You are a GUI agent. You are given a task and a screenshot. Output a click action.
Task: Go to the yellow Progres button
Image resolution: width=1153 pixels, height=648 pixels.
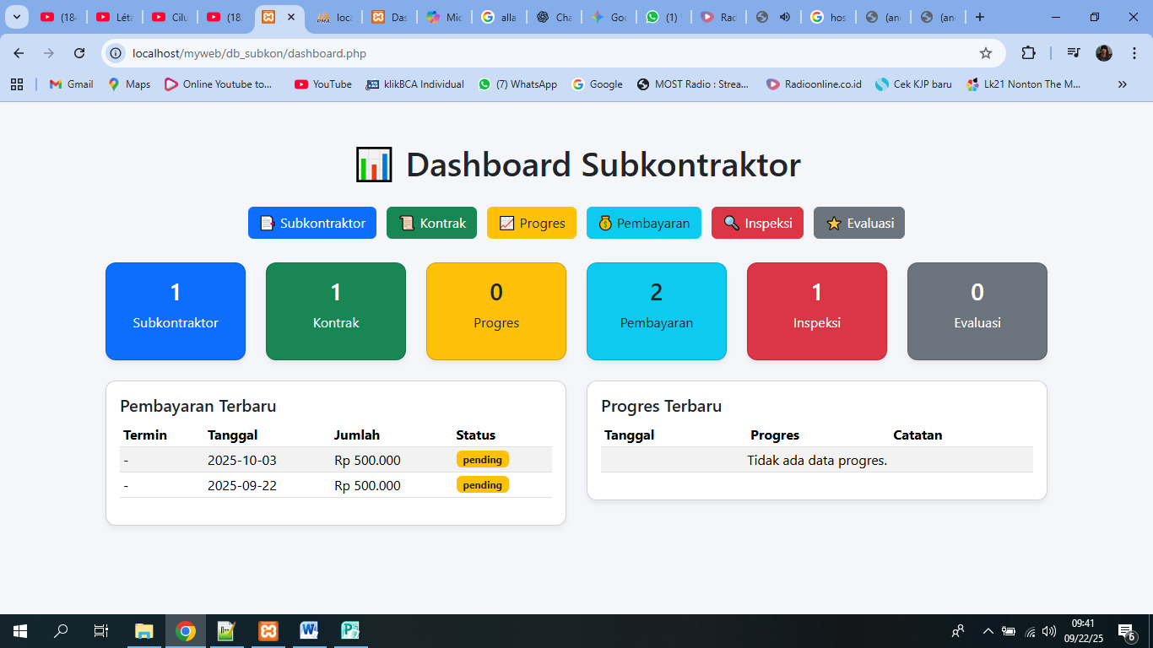[532, 223]
